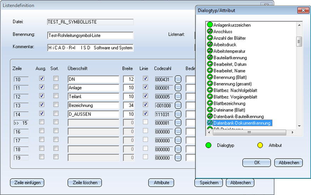
Task: Toggle Linie checkbox in row 14
Action: click(x=145, y=113)
